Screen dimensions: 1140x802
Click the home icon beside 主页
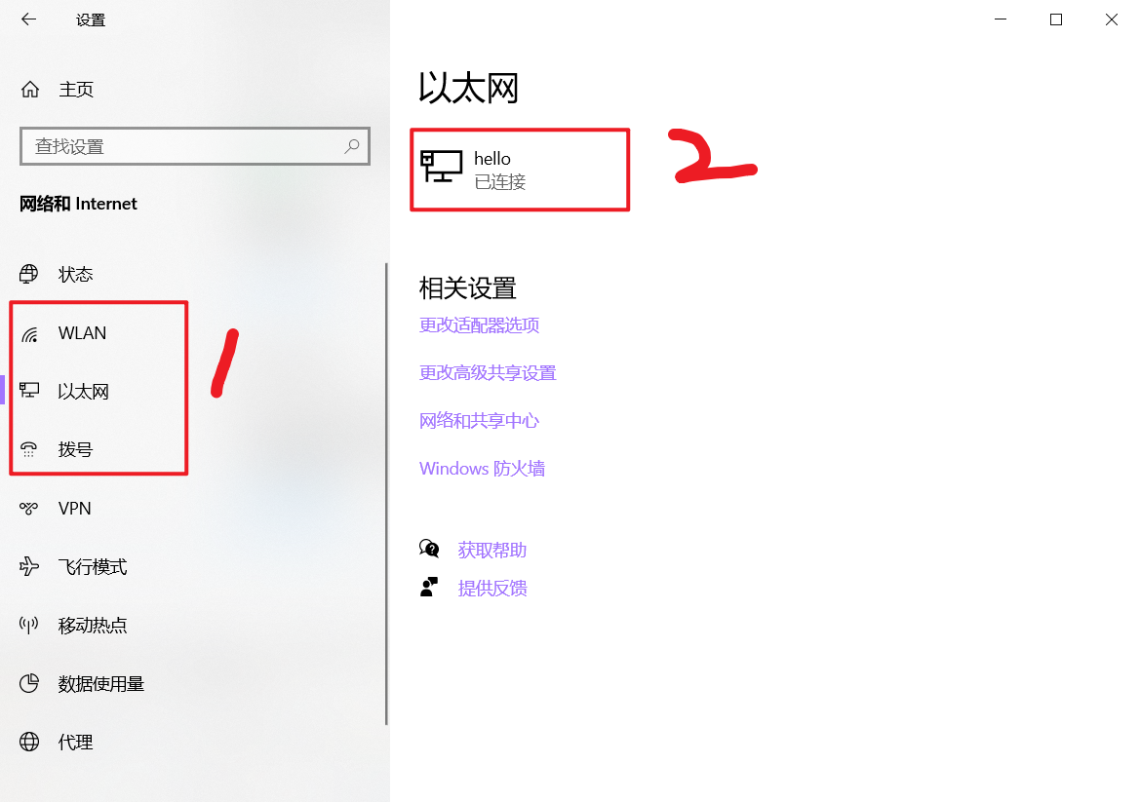30,90
